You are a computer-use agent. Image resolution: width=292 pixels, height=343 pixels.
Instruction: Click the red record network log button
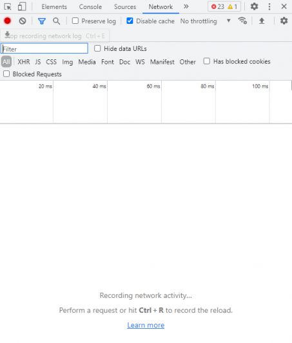[8, 21]
